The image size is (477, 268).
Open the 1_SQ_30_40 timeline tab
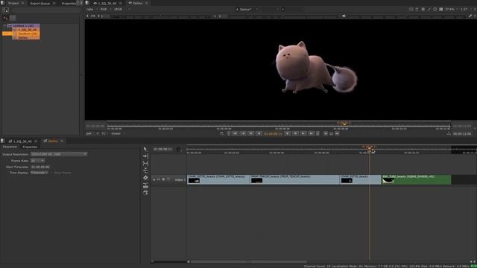[22, 141]
